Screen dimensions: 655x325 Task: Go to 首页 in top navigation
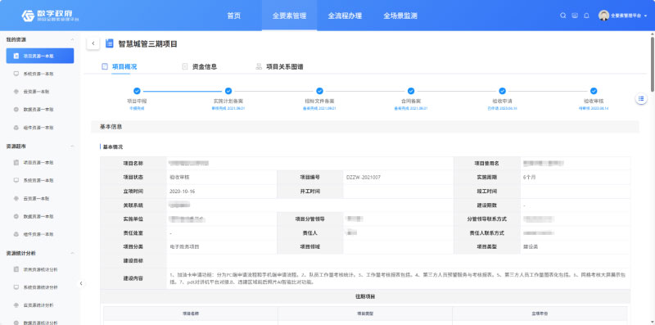pos(234,16)
